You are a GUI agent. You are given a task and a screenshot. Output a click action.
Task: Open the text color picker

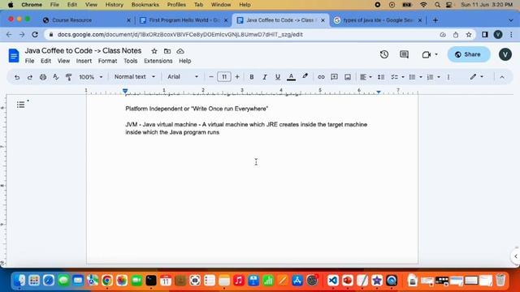coord(291,77)
